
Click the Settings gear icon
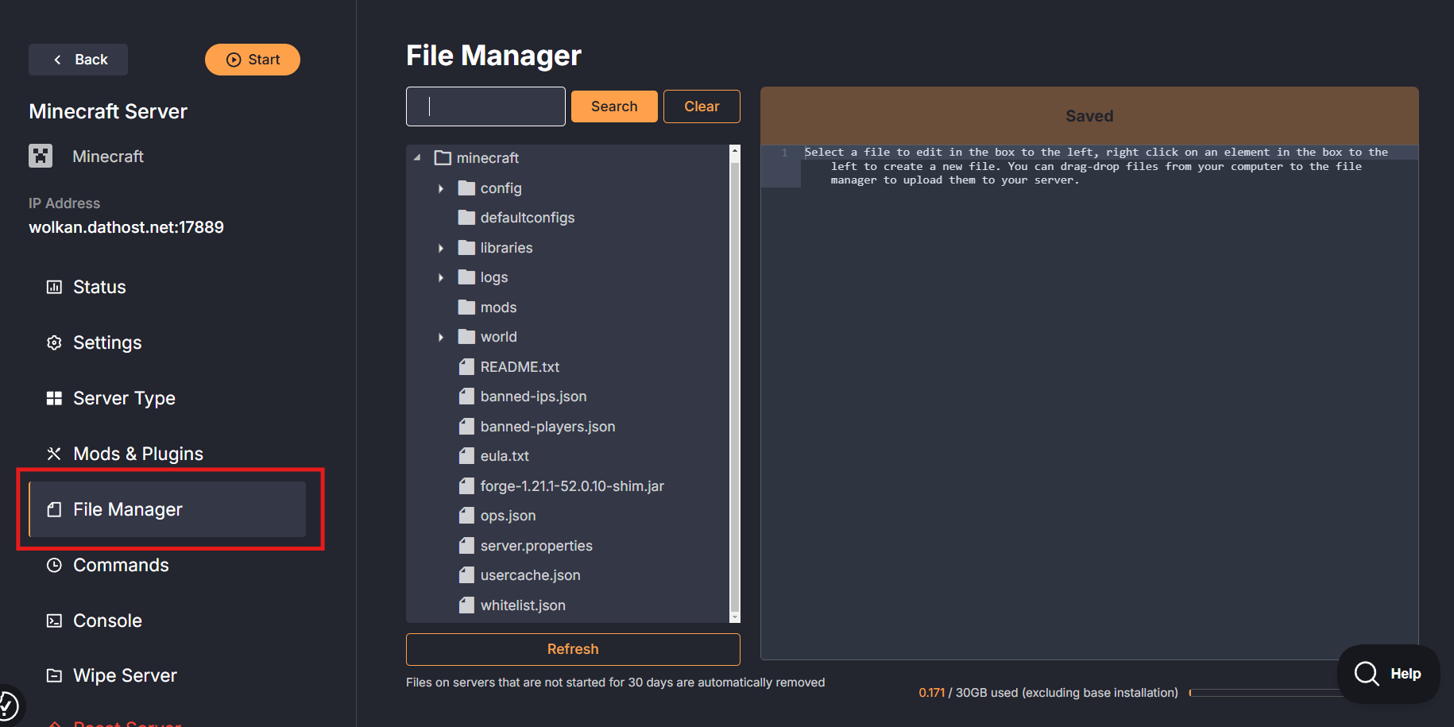(x=54, y=342)
